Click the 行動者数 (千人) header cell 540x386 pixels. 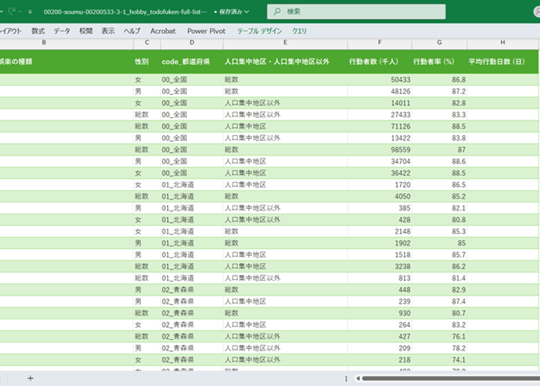pos(379,61)
